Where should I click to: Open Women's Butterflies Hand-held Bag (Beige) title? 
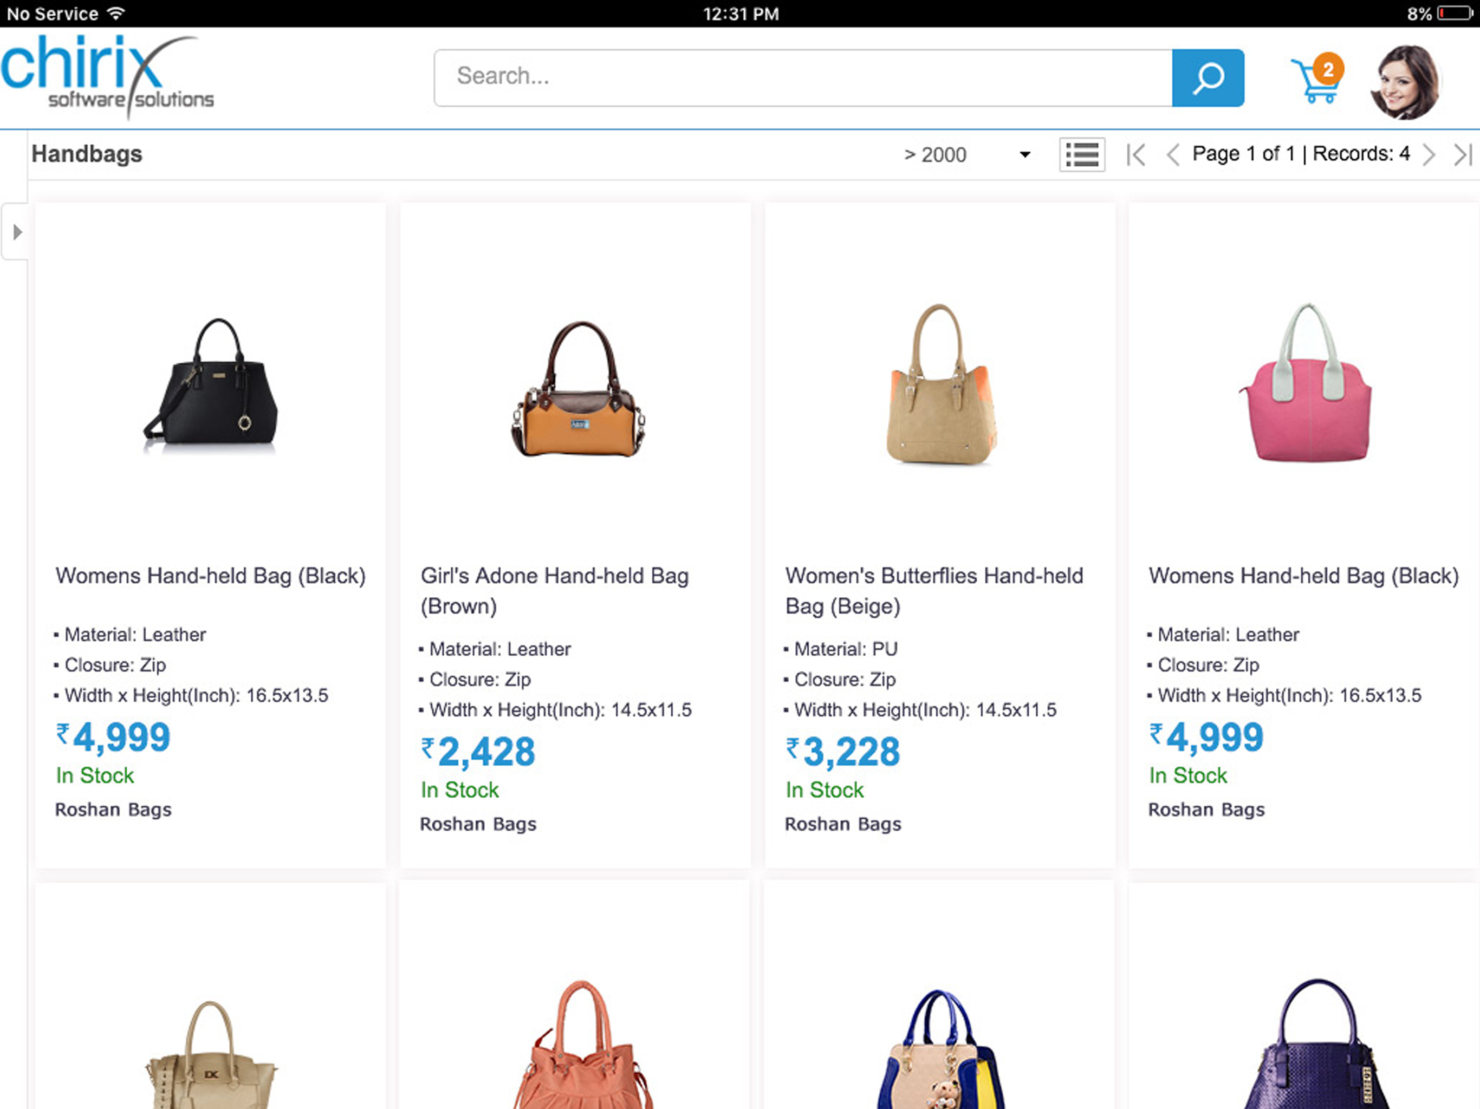coord(933,591)
